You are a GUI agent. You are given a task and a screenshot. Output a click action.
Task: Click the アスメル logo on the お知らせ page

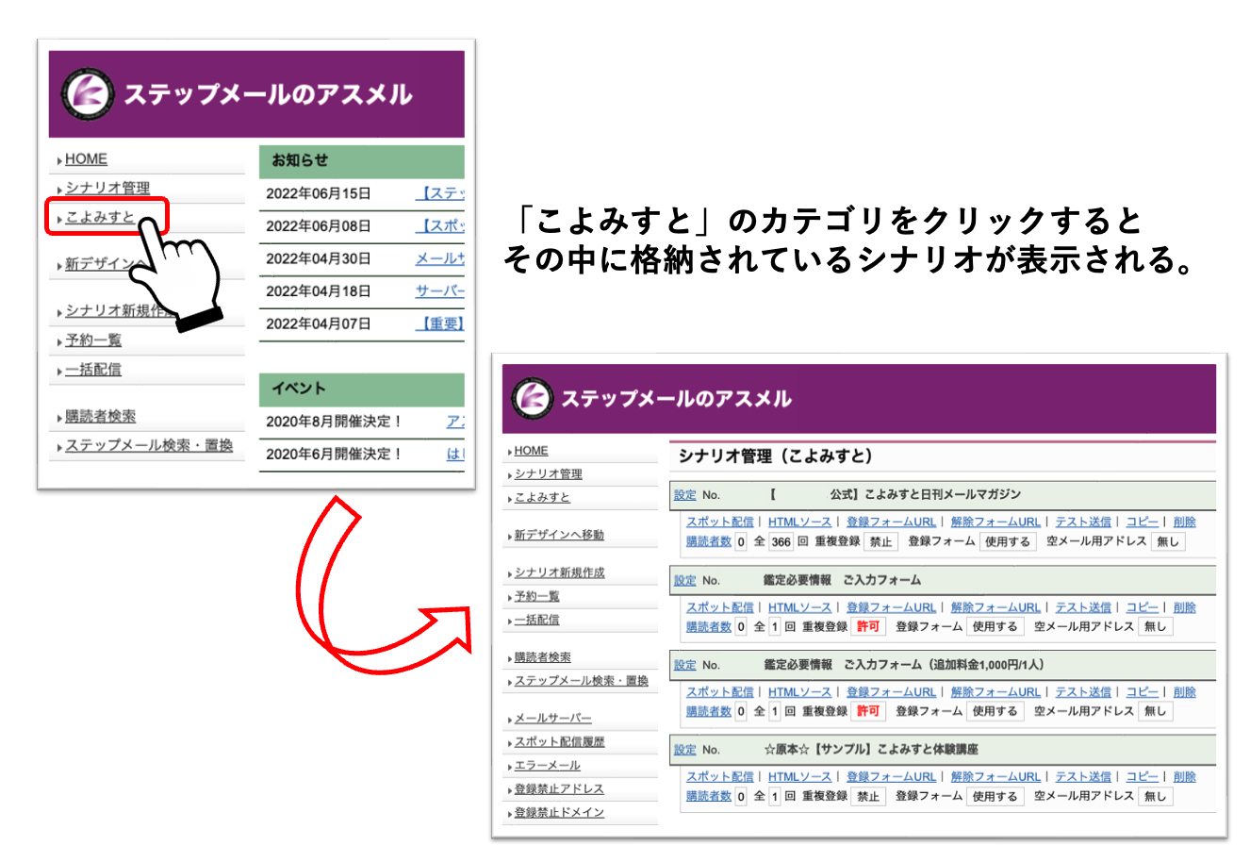87,94
